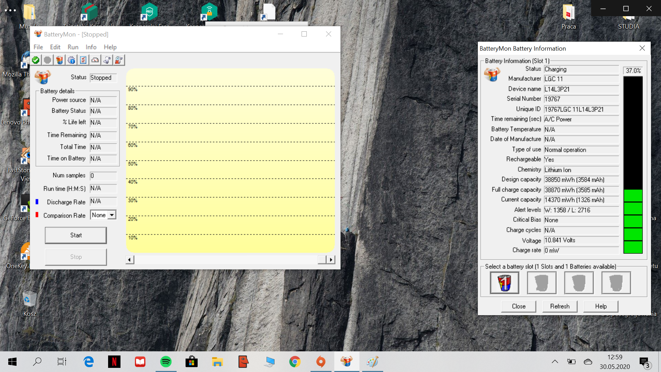Expand the Comparison Rate dropdown
This screenshot has height=372, width=661.
pos(112,215)
